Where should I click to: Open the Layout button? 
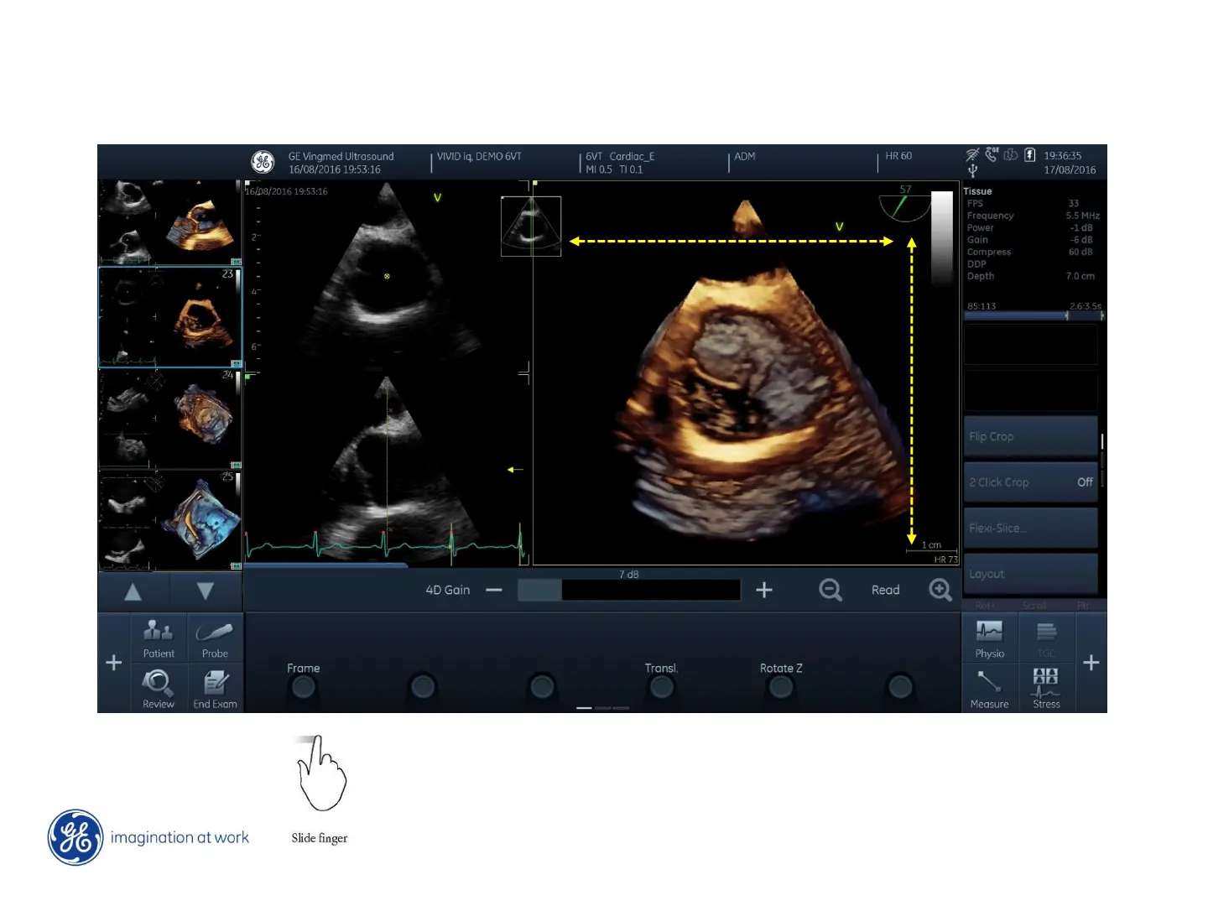(1030, 574)
